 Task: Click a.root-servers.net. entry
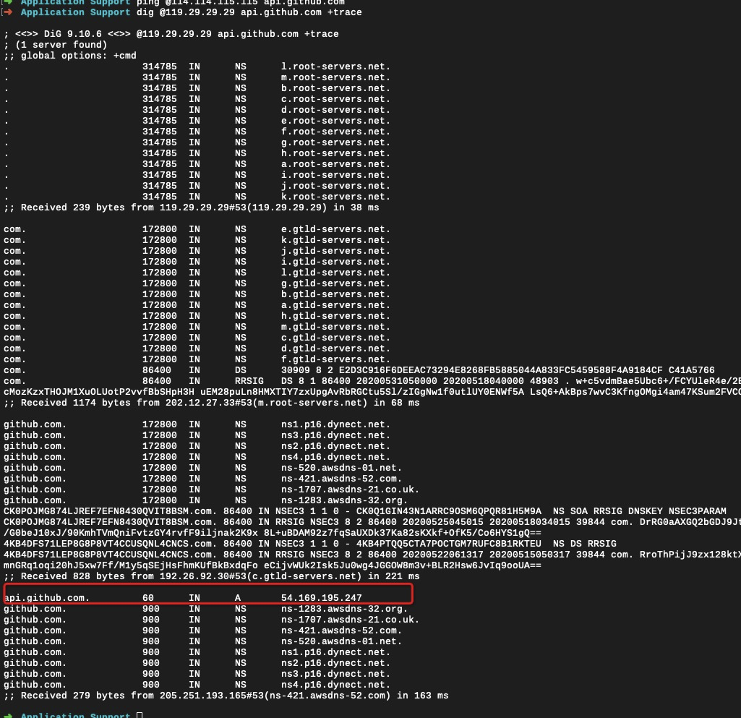pyautogui.click(x=335, y=164)
